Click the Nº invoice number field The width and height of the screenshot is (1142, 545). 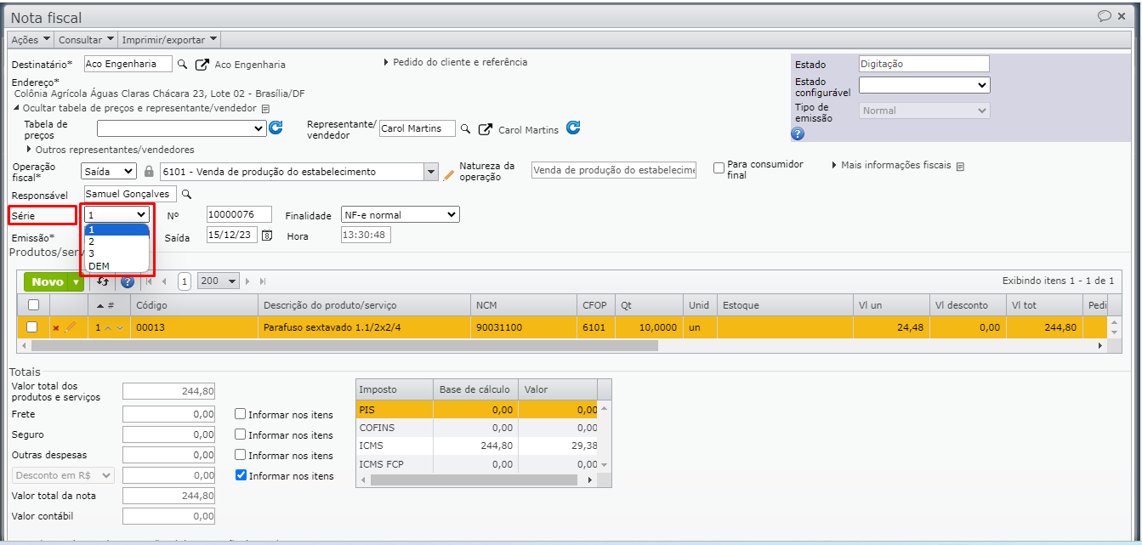[x=239, y=214]
